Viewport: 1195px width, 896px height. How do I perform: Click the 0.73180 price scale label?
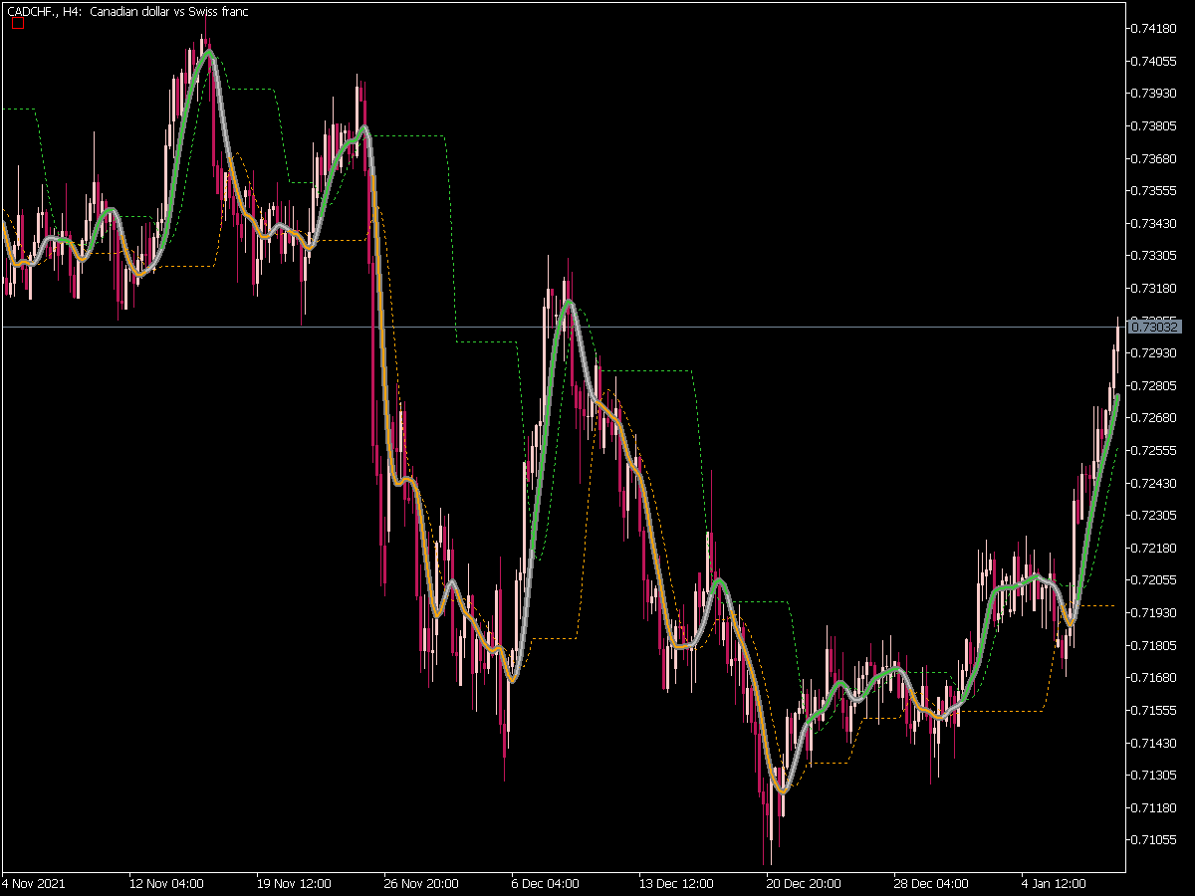pos(1155,289)
